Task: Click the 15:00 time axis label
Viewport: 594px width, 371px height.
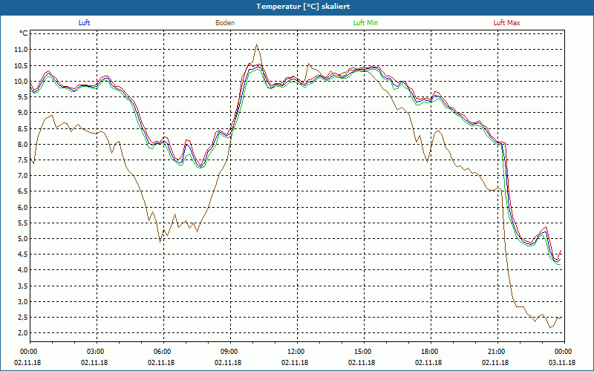Action: pos(364,351)
